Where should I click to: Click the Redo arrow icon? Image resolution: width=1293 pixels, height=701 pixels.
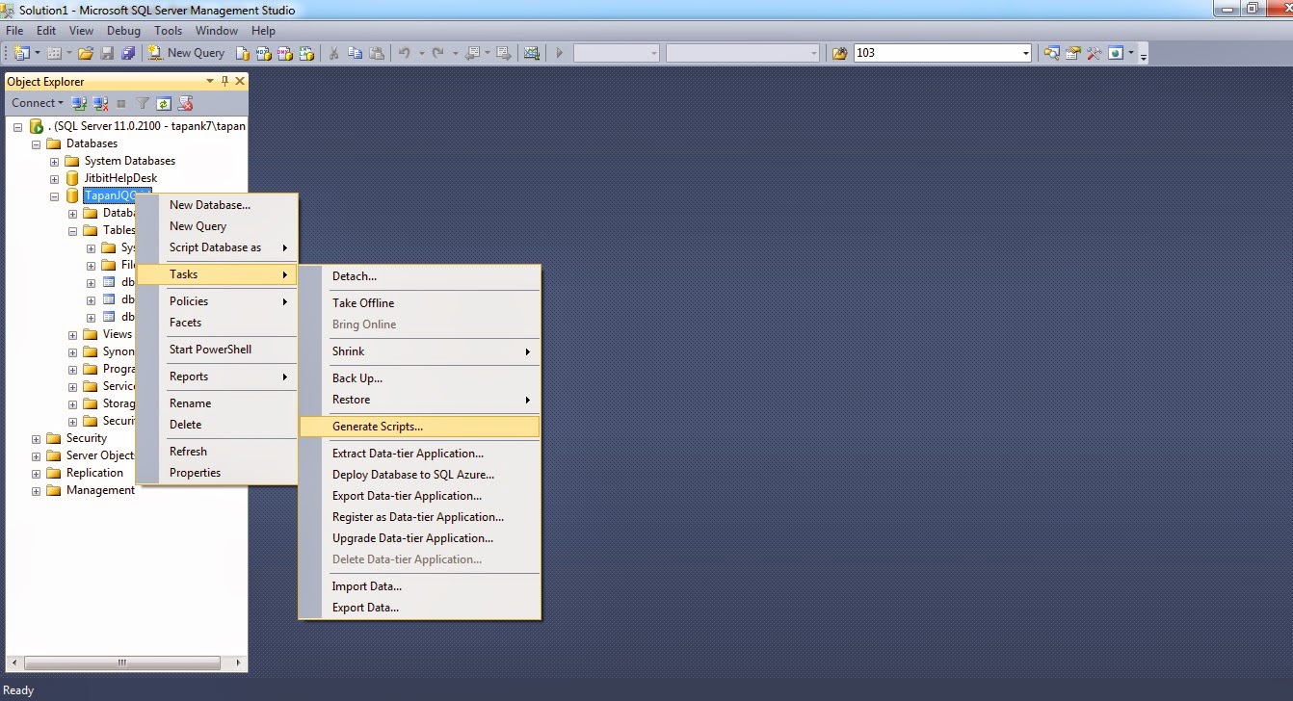[x=437, y=53]
